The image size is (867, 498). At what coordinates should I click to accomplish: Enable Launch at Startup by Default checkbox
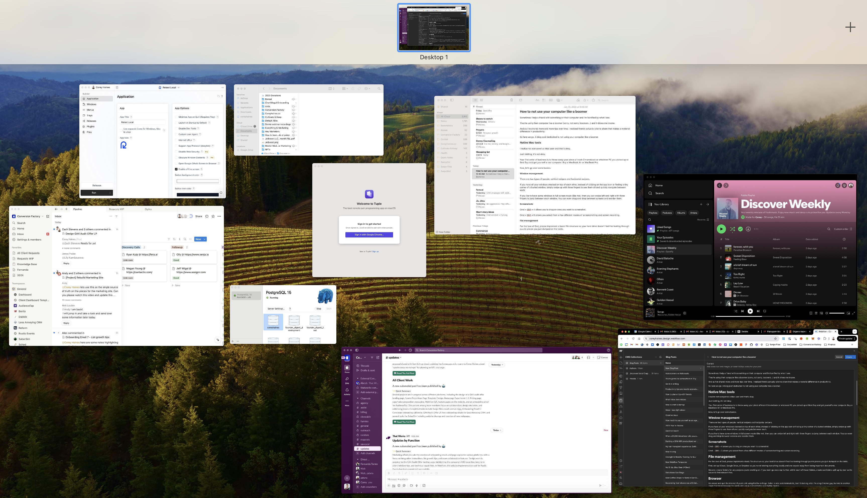tap(176, 123)
